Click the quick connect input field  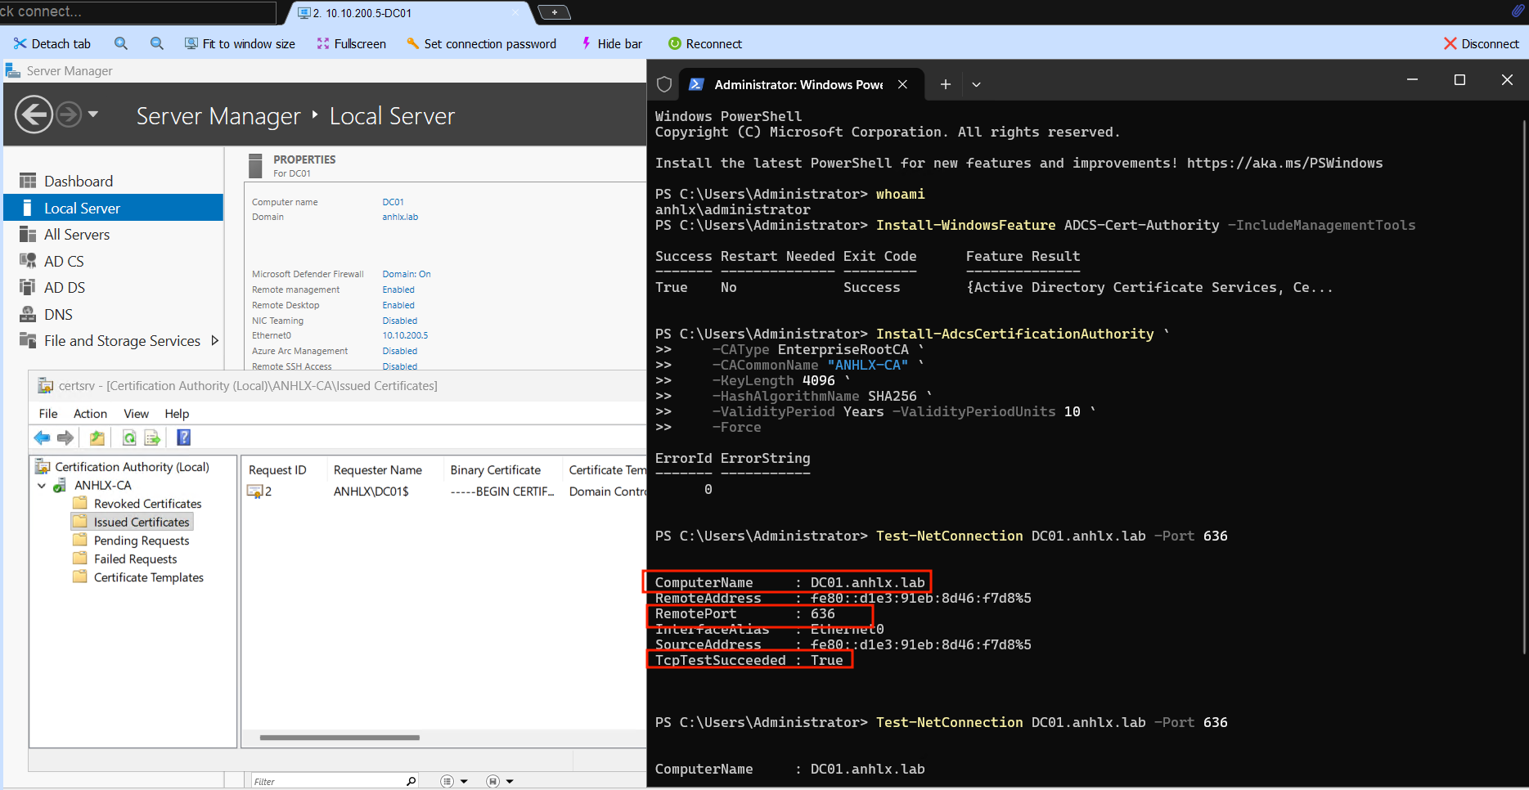point(137,12)
